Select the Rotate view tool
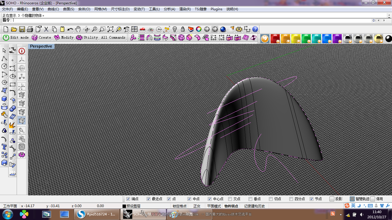The width and height of the screenshot is (392, 220). point(86,29)
